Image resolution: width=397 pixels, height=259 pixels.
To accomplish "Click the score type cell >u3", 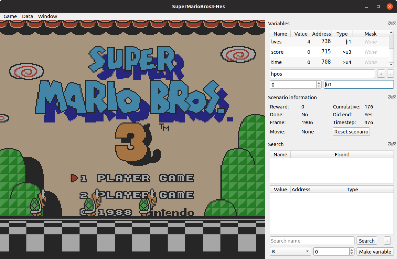I will pyautogui.click(x=342, y=52).
